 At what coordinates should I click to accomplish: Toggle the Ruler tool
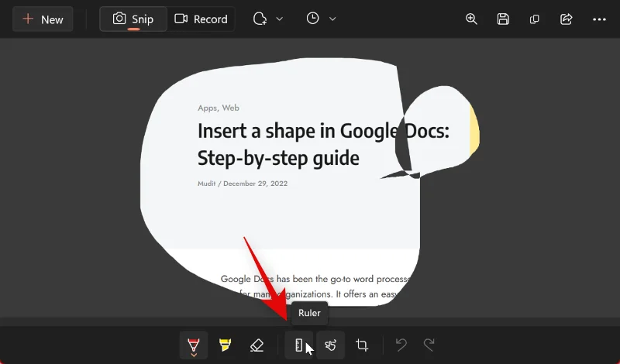tap(298, 345)
